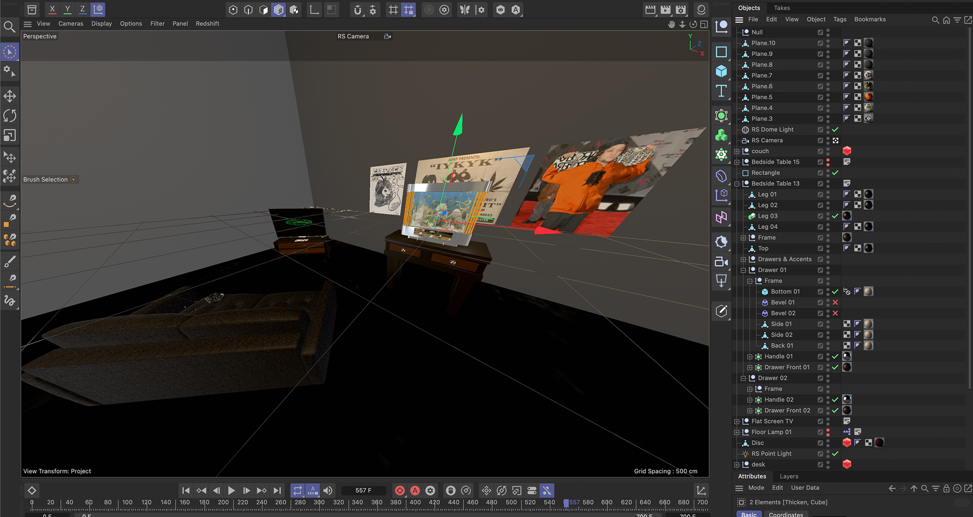Collapse Bedside Table 13 hierarchy

(x=737, y=184)
